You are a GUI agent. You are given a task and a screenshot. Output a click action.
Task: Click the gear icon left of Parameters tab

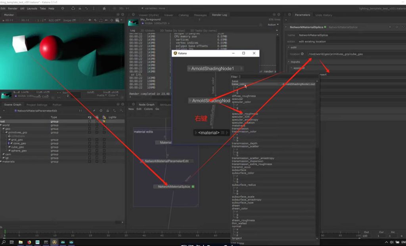pos(290,15)
